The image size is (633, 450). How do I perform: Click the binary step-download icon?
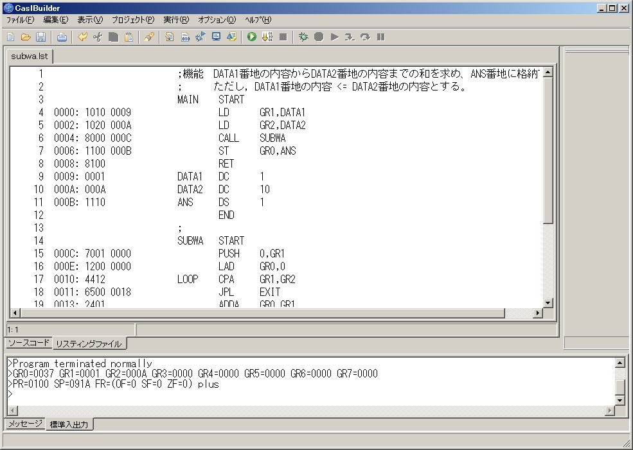pyautogui.click(x=267, y=37)
